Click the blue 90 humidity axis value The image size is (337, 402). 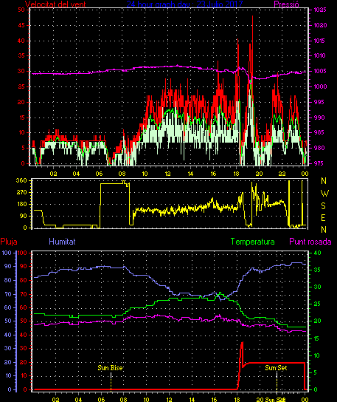tap(8, 266)
